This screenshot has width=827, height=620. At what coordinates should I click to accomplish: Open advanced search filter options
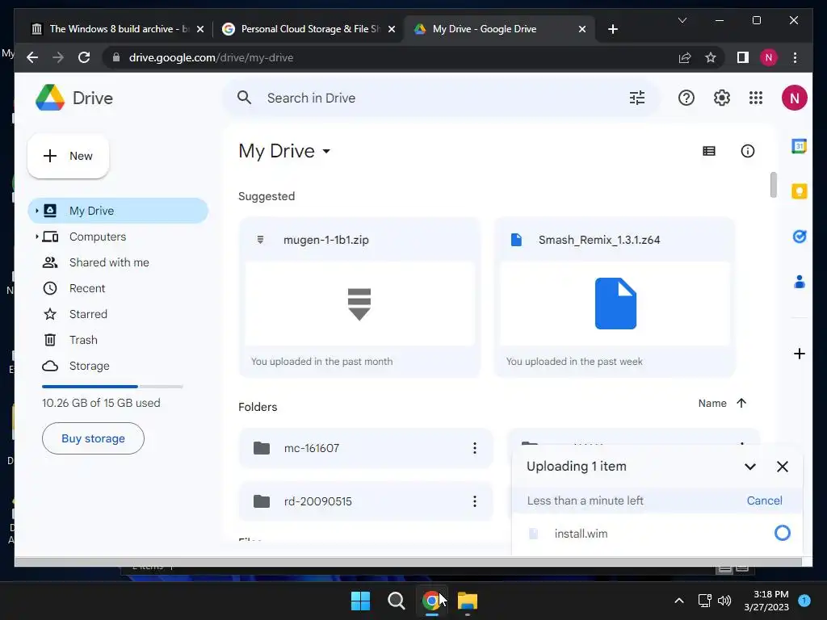point(637,98)
